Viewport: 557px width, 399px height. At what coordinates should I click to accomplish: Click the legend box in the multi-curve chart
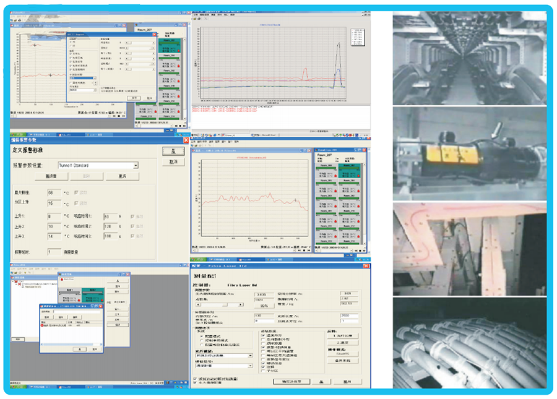(358, 37)
